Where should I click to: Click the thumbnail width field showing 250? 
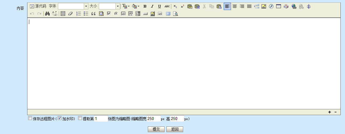pyautogui.click(x=153, y=118)
